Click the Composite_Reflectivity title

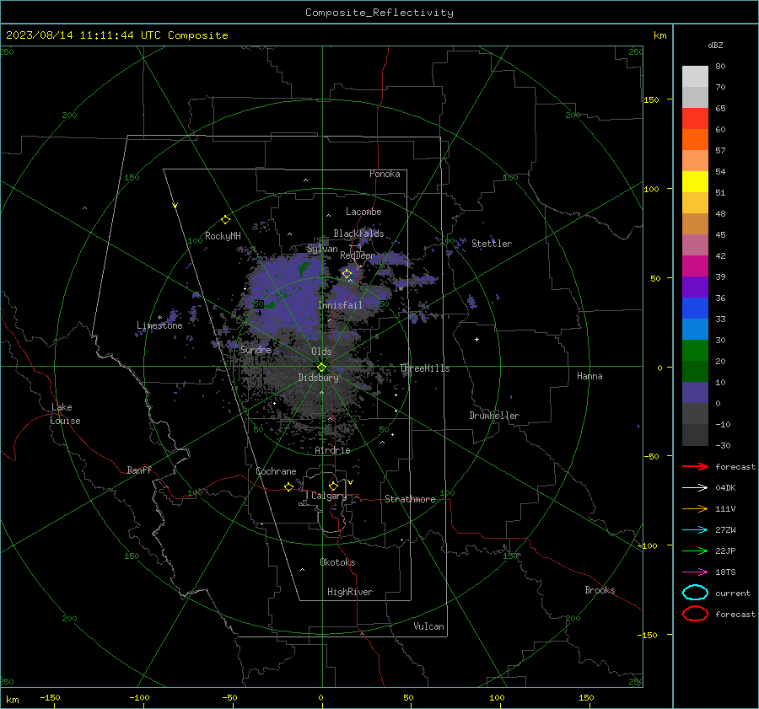pyautogui.click(x=379, y=13)
